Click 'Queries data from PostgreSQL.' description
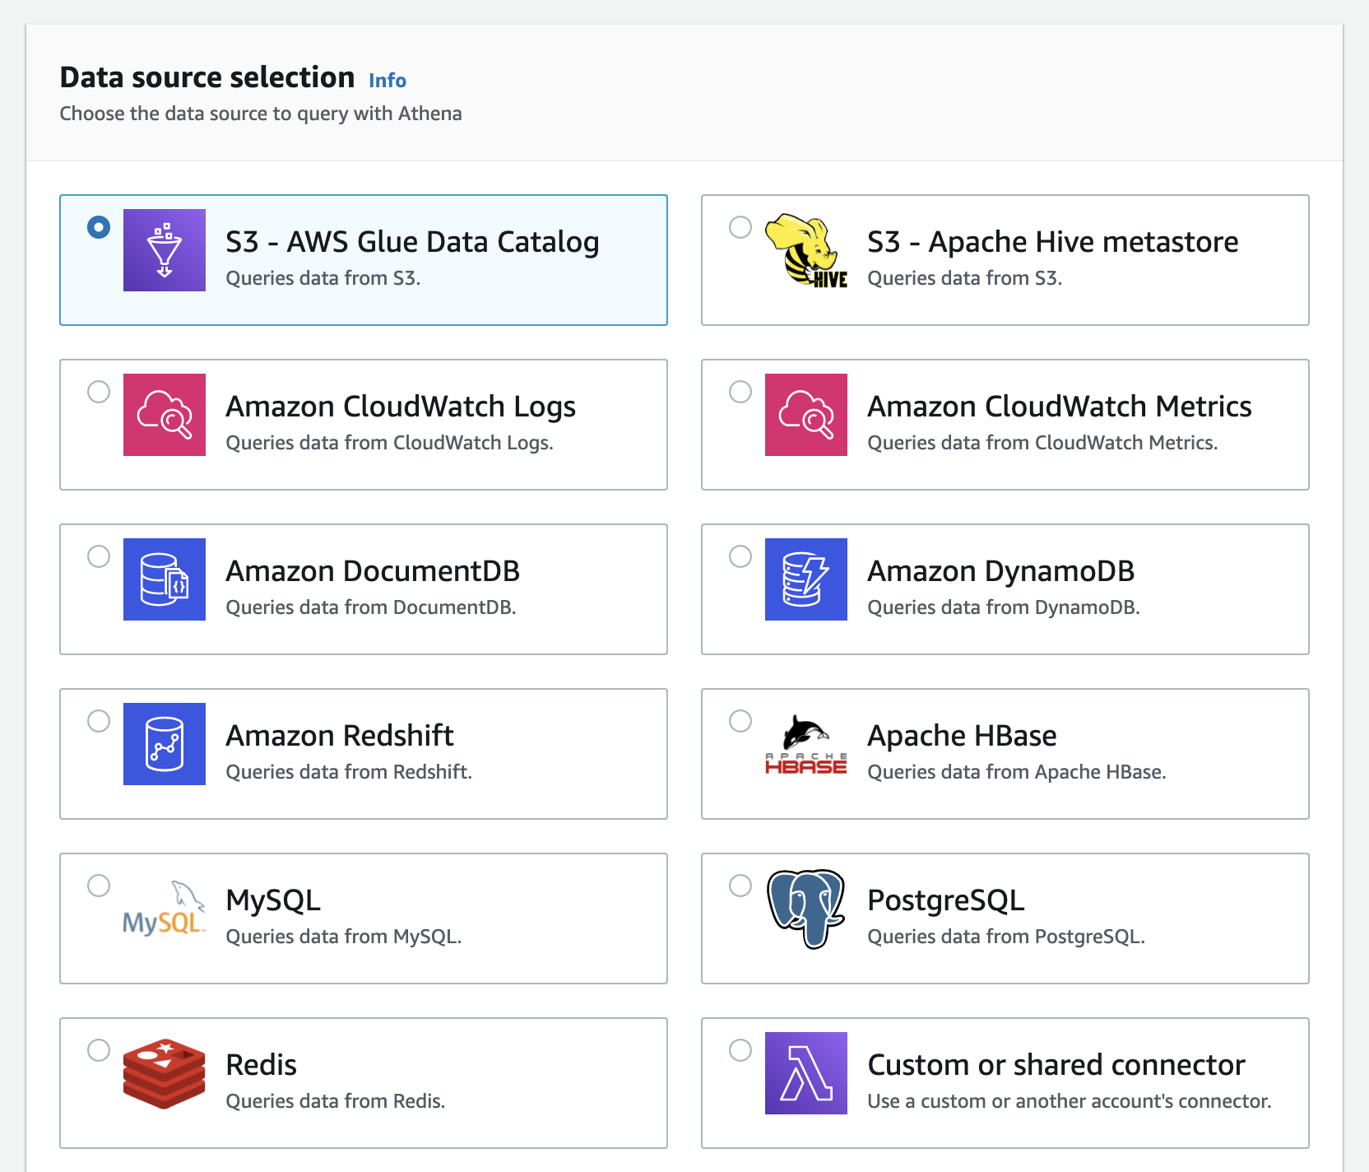Screen dimensions: 1369x1172 1006,937
